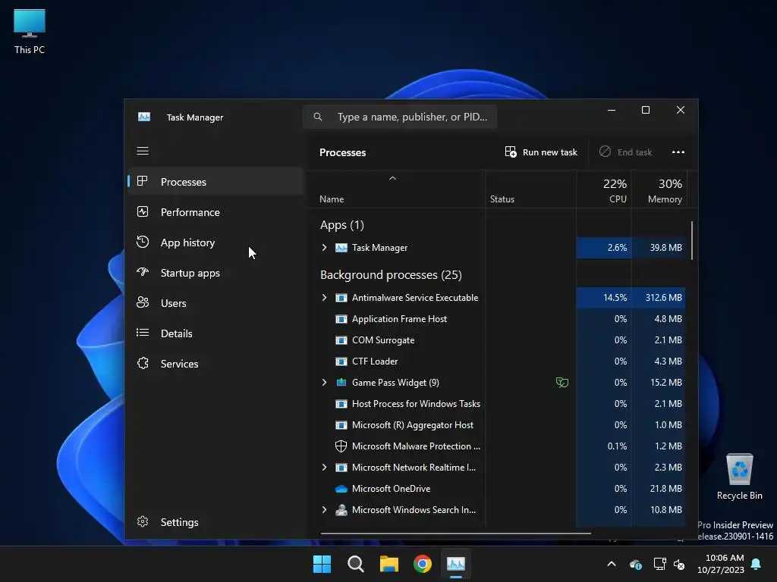
Task: Click the muted volume tray icon
Action: [679, 564]
